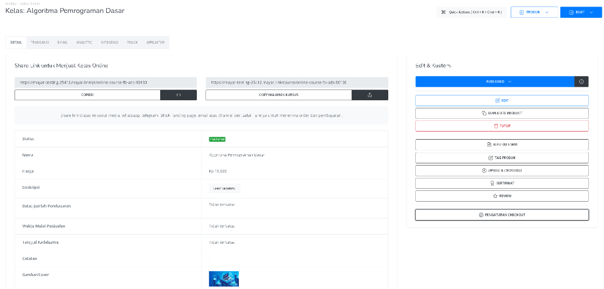Viewport: 604px width, 289px height.
Task: Click the Status row label
Action: tap(28, 139)
